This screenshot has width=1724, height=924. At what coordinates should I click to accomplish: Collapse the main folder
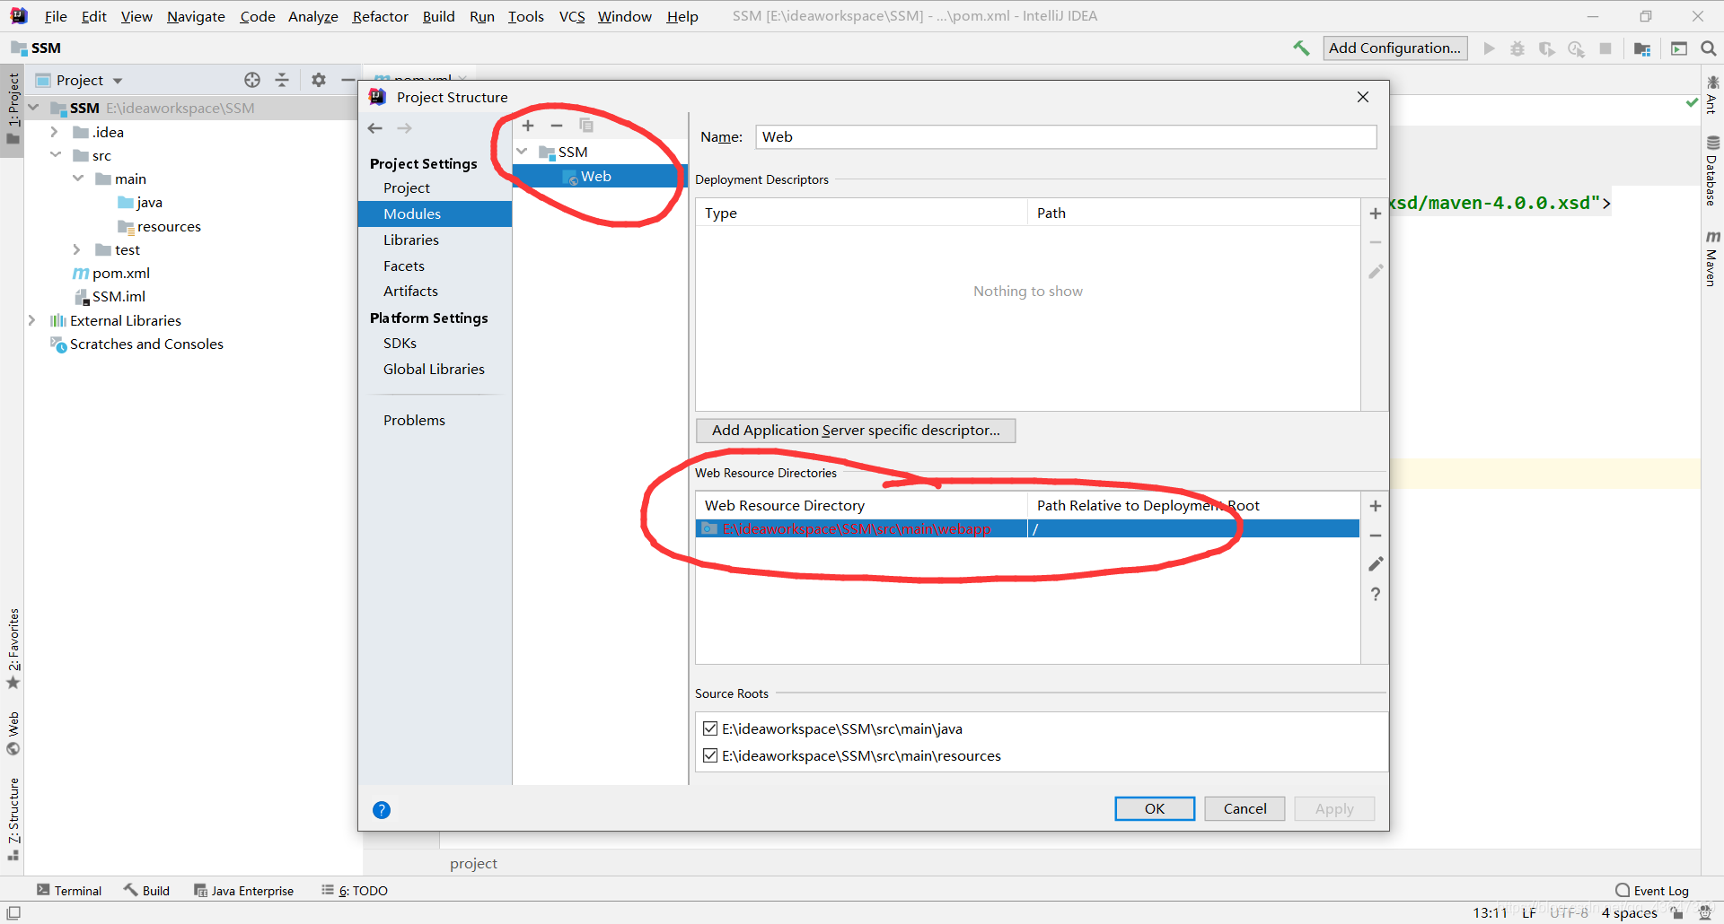pyautogui.click(x=78, y=179)
